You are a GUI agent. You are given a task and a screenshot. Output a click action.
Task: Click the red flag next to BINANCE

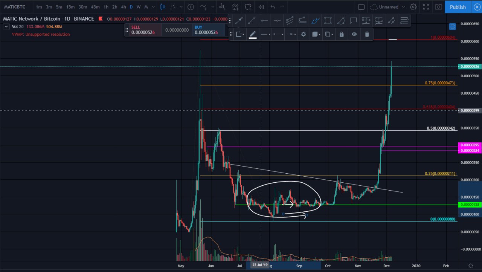coord(100,19)
